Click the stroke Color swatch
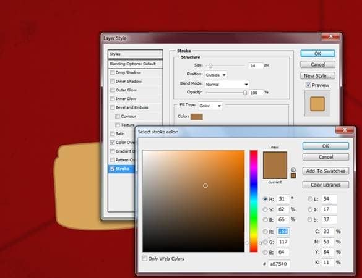 point(197,117)
